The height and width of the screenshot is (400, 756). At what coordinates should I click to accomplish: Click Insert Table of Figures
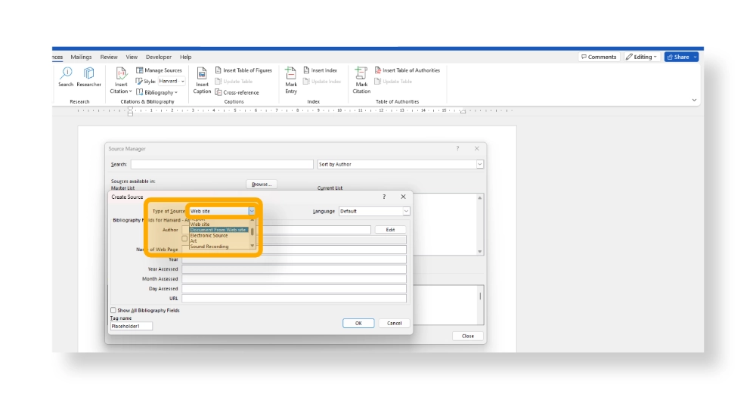point(243,70)
